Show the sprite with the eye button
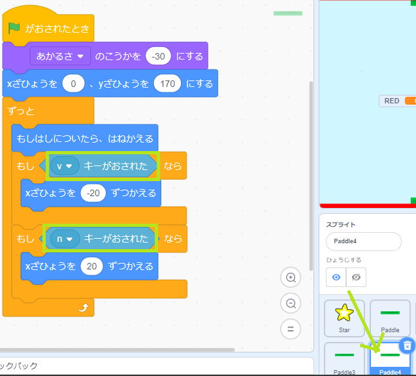Screen dimensions: 416x376 (336, 277)
